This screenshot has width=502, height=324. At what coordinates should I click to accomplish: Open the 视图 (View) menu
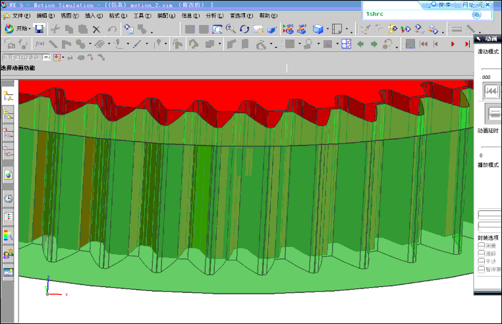[x=69, y=16]
